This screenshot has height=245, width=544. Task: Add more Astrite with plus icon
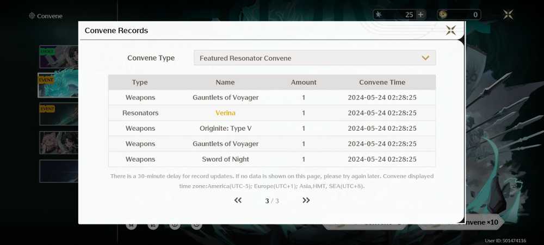(421, 15)
